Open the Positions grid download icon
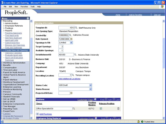The image size is (166, 124). pyautogui.click(x=95, y=99)
